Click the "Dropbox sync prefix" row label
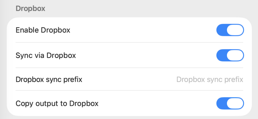Screen dimensions: 258x119 [49, 79]
